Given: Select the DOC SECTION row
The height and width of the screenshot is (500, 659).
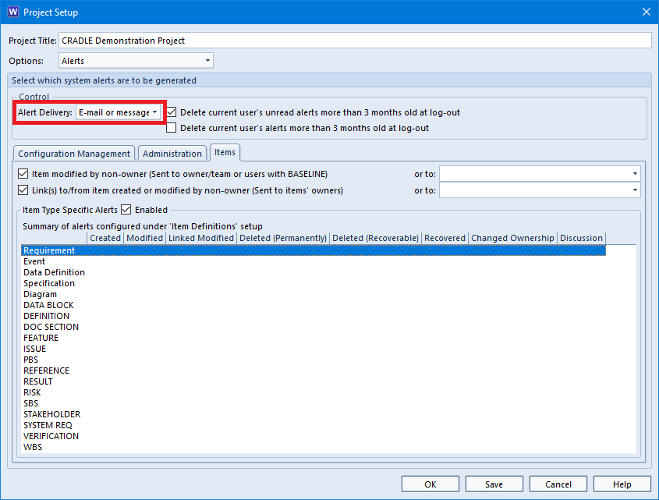Looking at the screenshot, I should (x=314, y=327).
